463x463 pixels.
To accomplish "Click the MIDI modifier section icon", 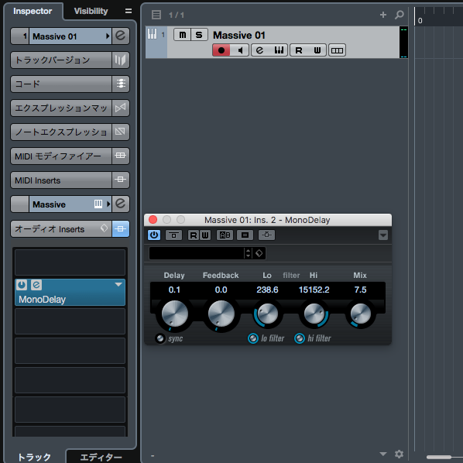I will pos(121,156).
